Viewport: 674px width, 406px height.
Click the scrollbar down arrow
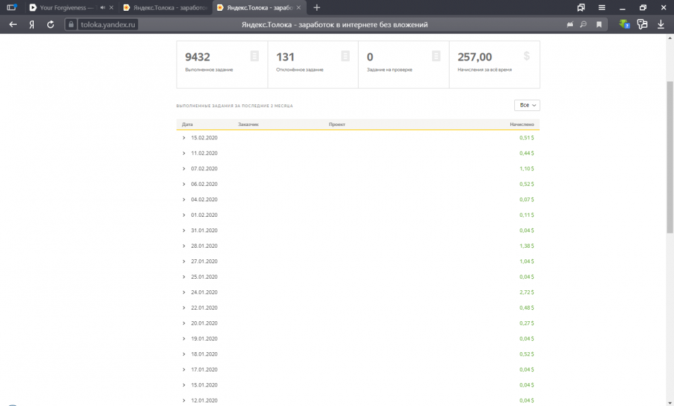(670, 403)
